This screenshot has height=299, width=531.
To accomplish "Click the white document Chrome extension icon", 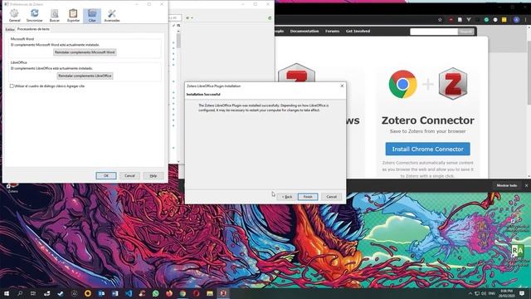I will pyautogui.click(x=460, y=20).
